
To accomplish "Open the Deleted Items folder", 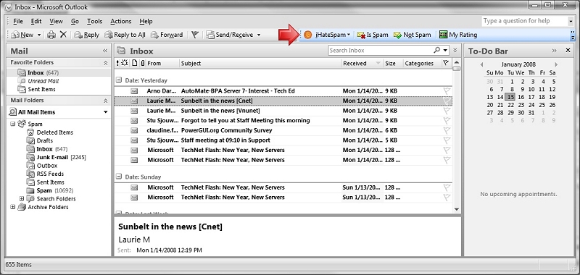I will (x=50, y=132).
